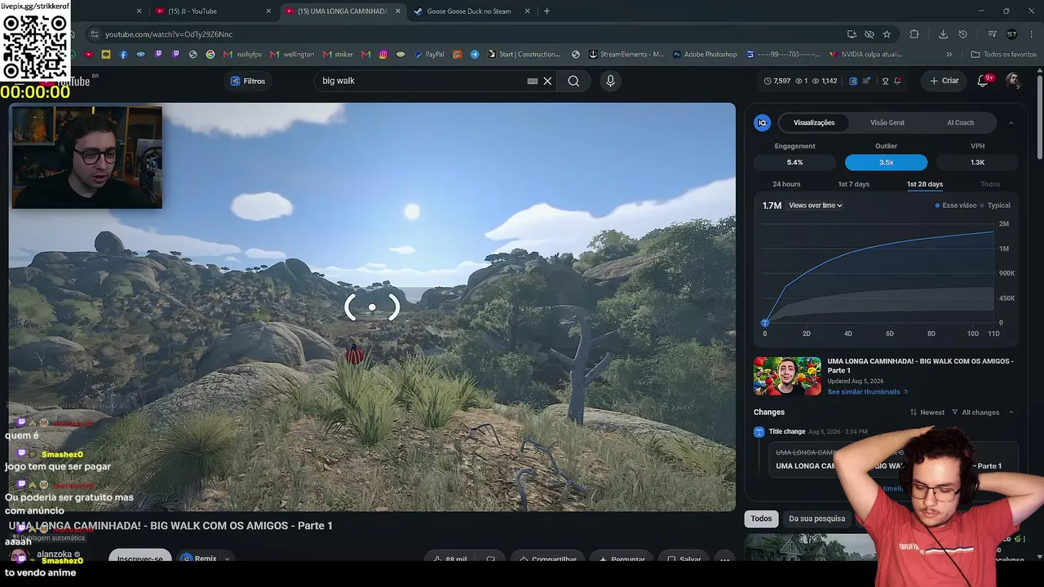The image size is (1044, 587).
Task: Show the 1st 7 days range
Action: click(x=854, y=184)
